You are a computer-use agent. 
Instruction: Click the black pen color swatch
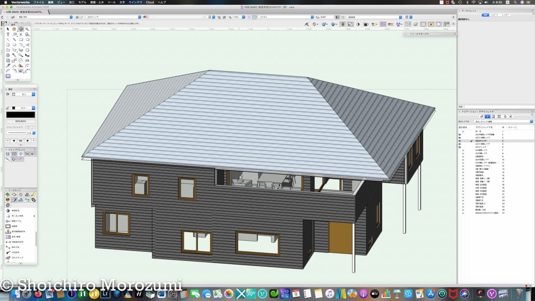(20, 115)
